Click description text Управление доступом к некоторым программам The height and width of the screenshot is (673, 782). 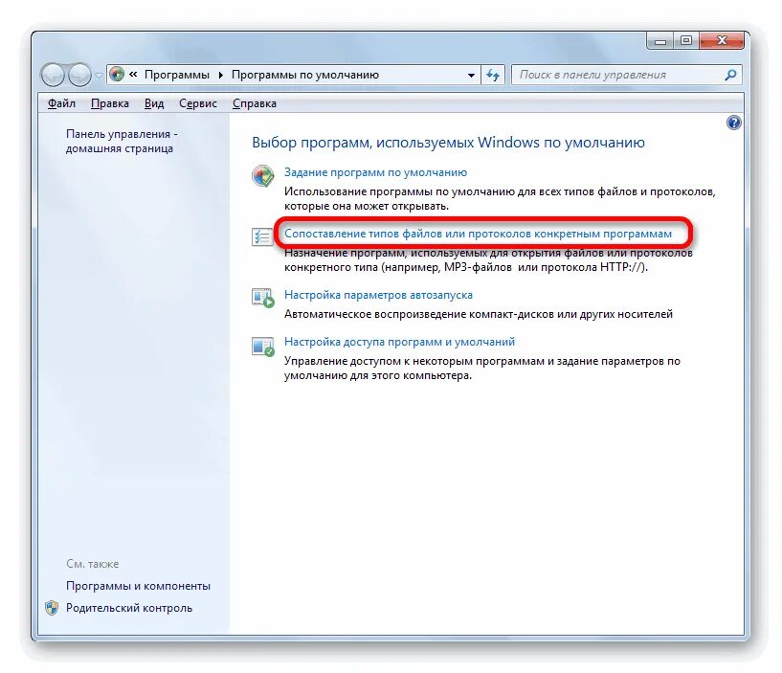[481, 368]
